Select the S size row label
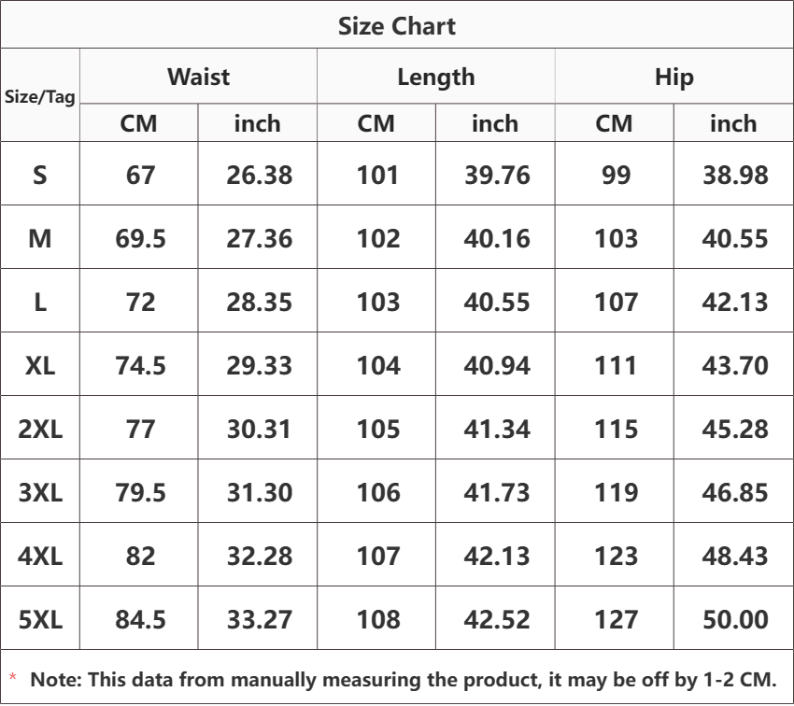The image size is (794, 706). coord(40,176)
